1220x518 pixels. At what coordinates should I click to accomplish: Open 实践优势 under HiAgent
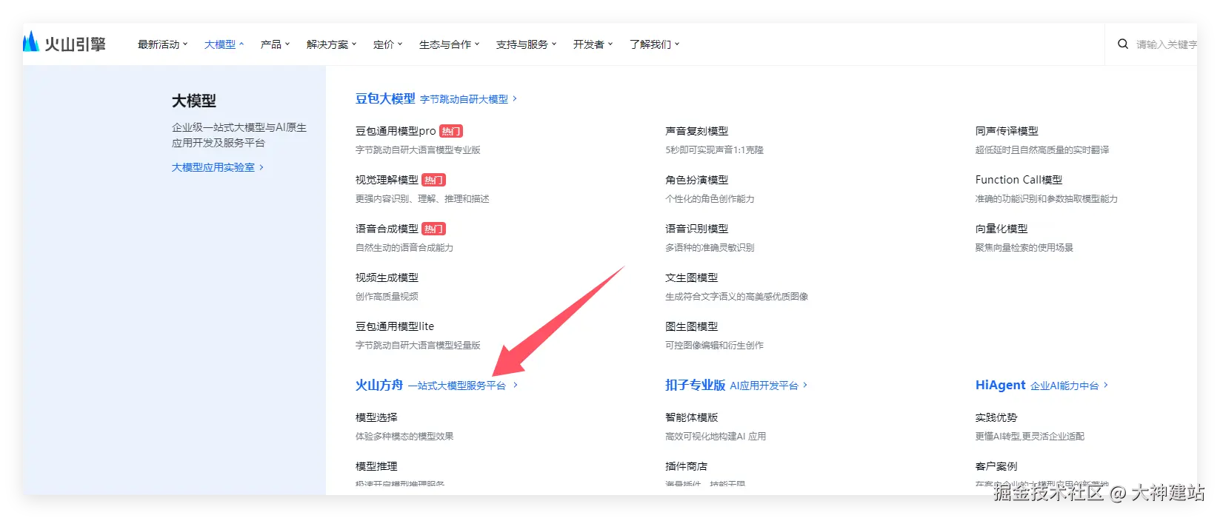coord(996,417)
